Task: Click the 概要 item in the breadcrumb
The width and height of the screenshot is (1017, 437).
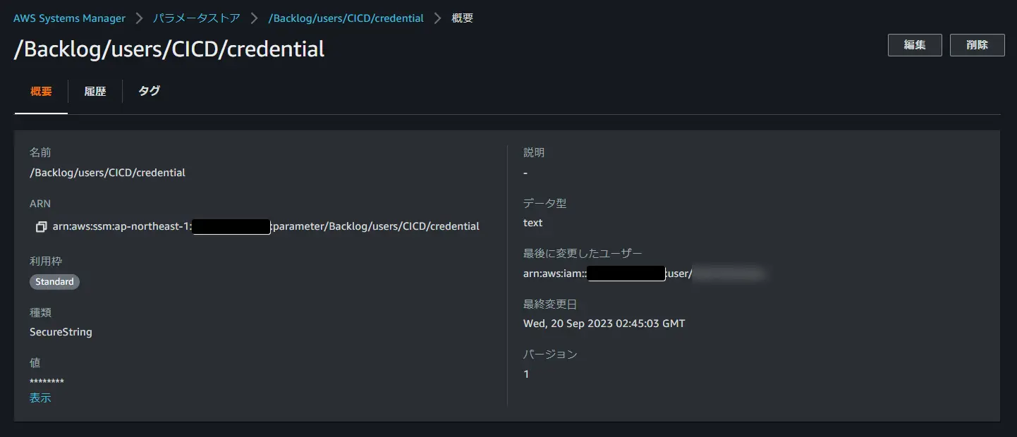Action: pos(463,18)
